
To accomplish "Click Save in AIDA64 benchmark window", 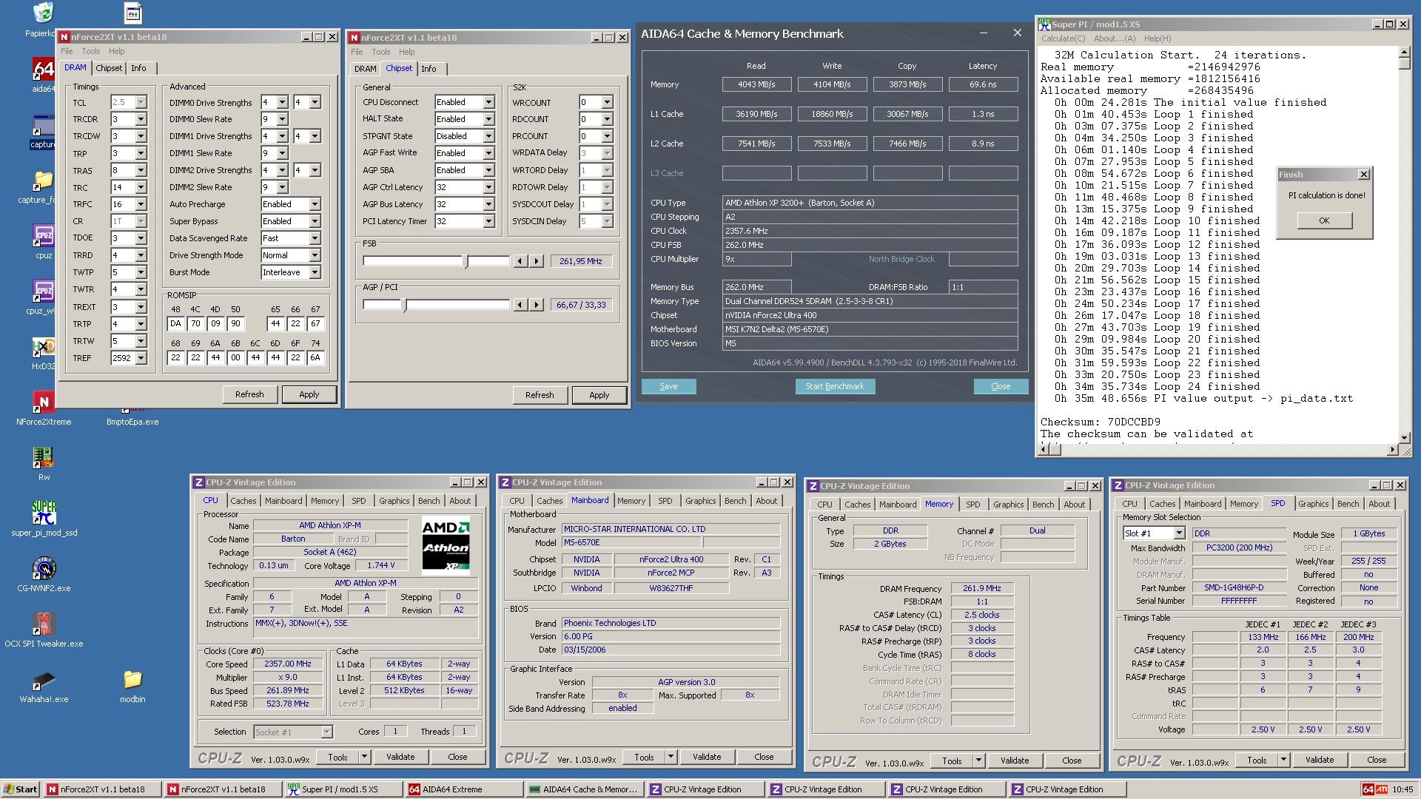I will pyautogui.click(x=668, y=386).
